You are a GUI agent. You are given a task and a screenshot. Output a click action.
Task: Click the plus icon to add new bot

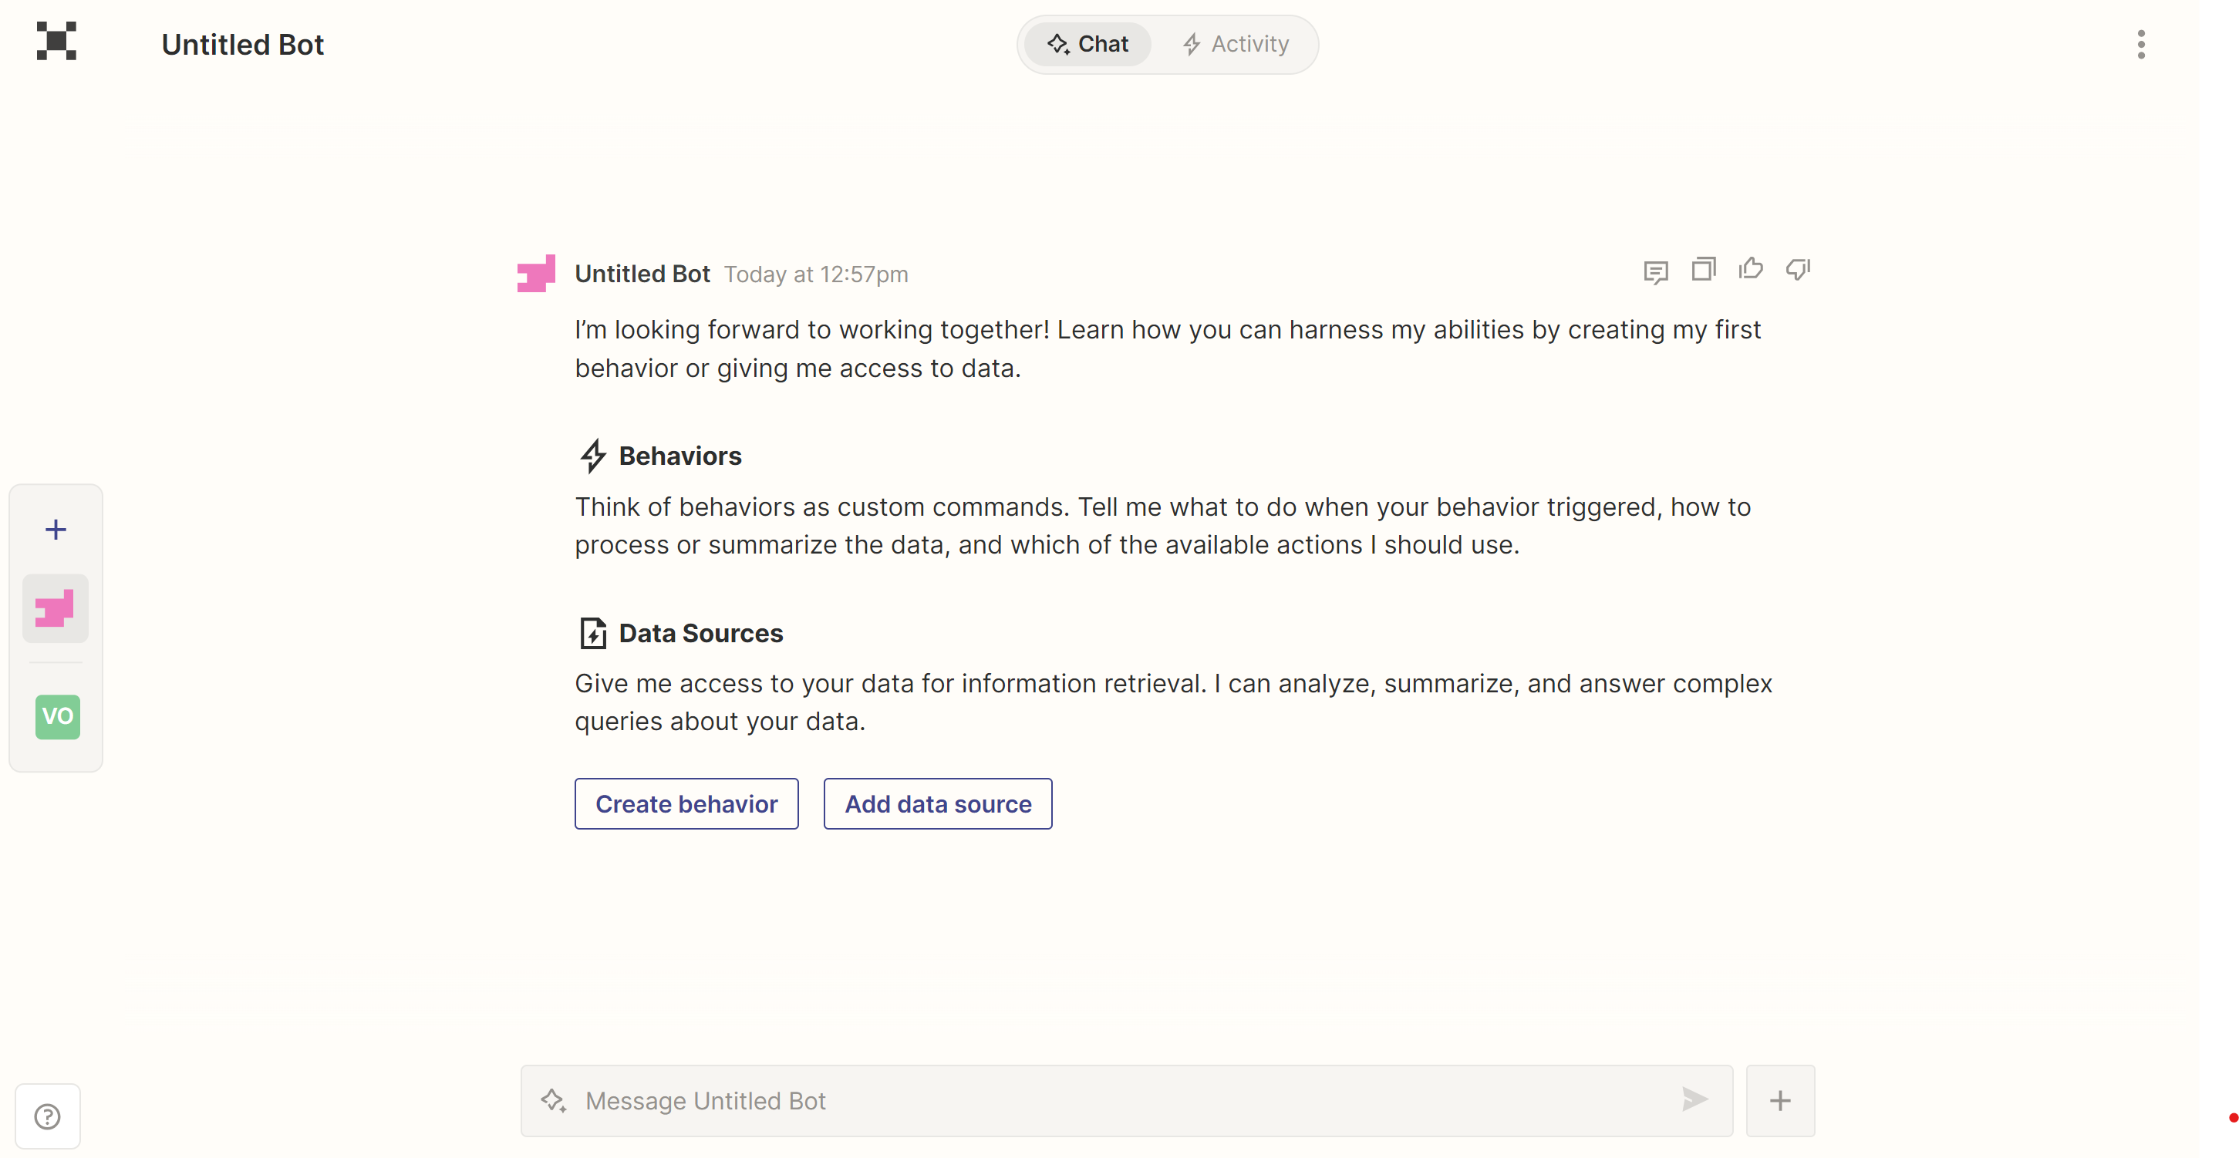pyautogui.click(x=56, y=530)
